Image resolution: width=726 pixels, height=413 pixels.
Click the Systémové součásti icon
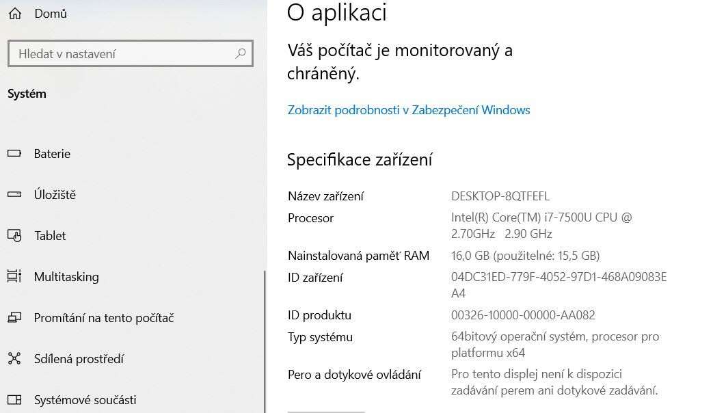click(14, 399)
